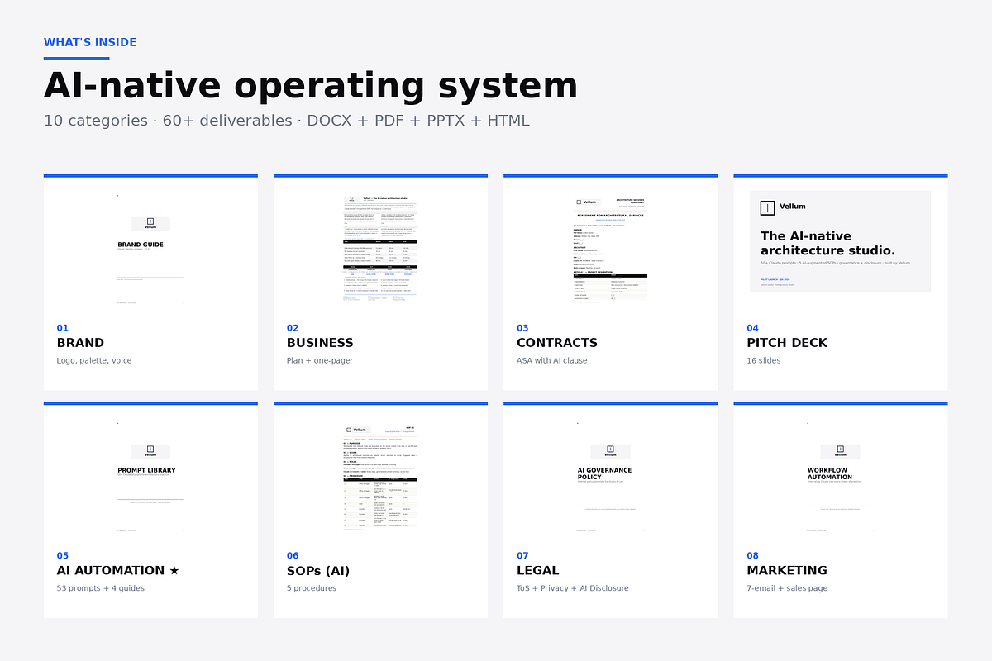Viewport: 992px width, 661px height.
Task: Click "ToS + Privacy + AI Disclosure" description
Action: coord(573,589)
